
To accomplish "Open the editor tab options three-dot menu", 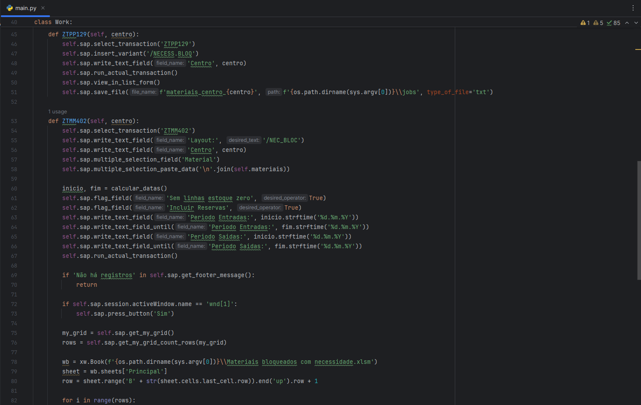I will coord(633,8).
